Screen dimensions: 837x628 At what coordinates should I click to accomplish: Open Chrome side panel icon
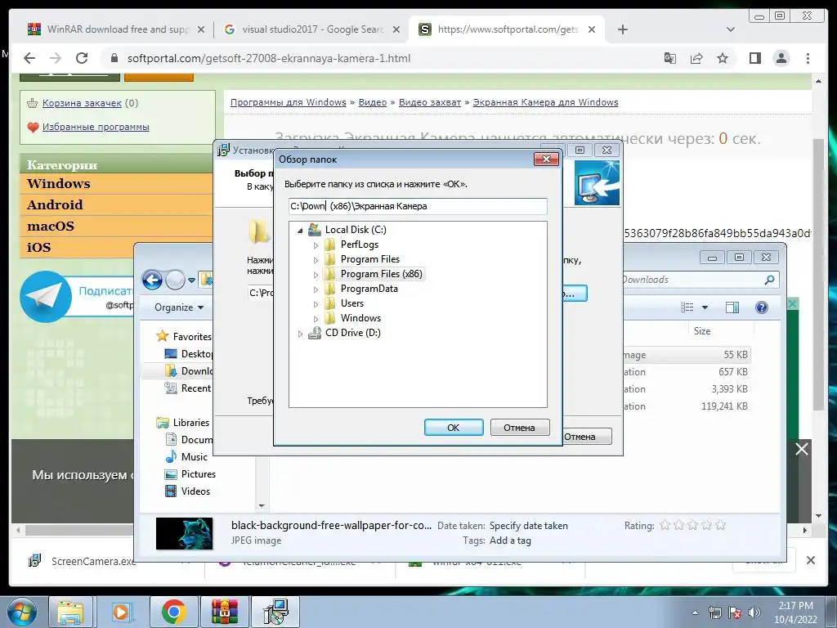click(754, 58)
